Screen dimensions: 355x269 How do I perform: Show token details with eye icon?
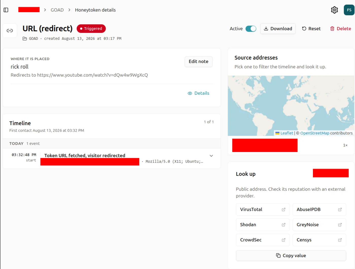coord(199,93)
